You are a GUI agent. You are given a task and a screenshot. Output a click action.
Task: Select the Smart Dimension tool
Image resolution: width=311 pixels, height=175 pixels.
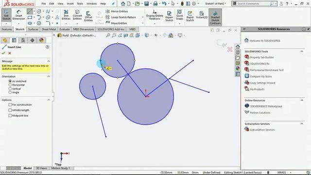pos(18,15)
